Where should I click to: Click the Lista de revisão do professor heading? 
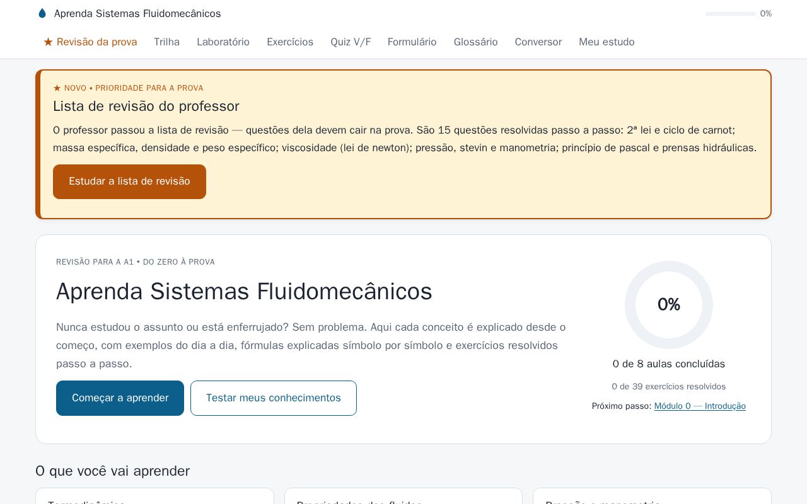pos(146,106)
